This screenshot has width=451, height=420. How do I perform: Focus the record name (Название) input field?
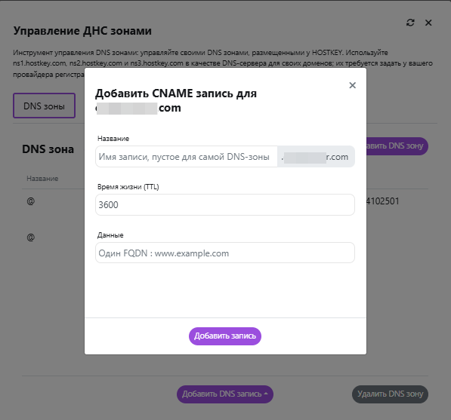point(187,157)
